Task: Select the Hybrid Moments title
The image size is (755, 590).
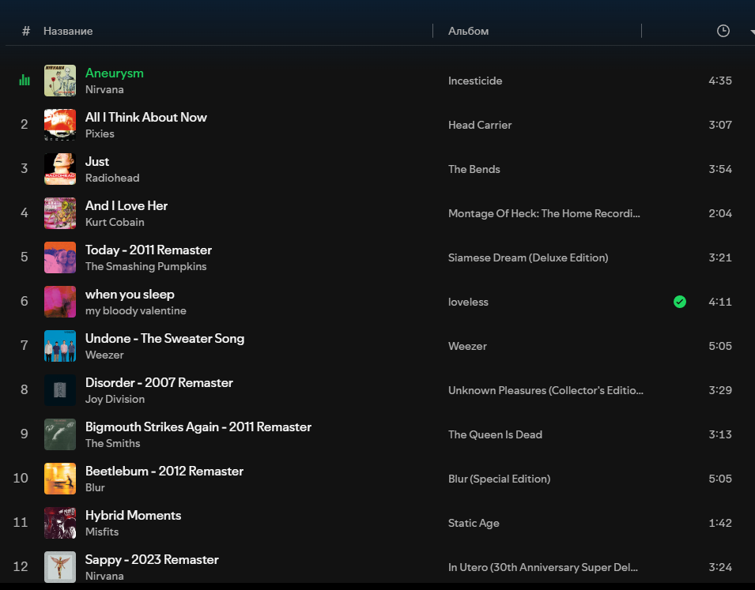Action: (133, 516)
